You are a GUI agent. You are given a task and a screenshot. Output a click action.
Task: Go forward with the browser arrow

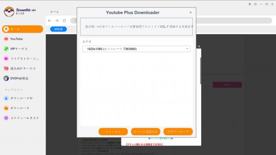click(x=57, y=21)
